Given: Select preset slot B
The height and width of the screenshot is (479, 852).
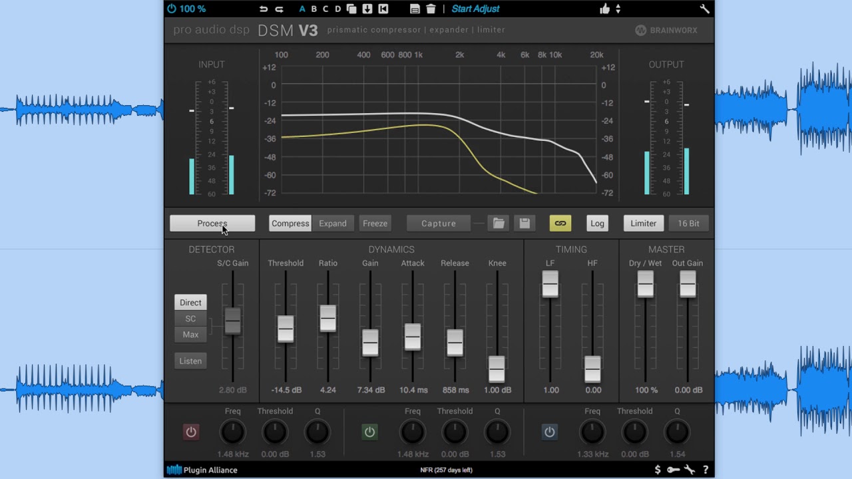Looking at the screenshot, I should coord(314,9).
